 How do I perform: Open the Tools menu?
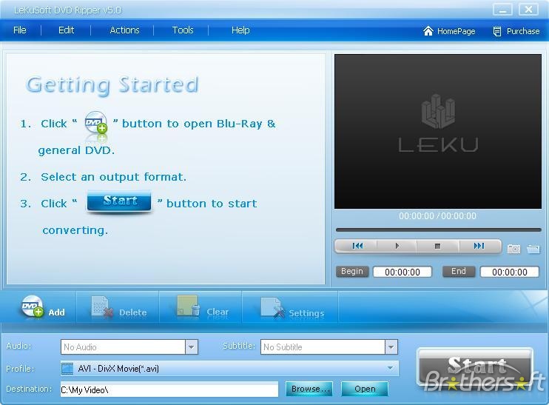(183, 30)
